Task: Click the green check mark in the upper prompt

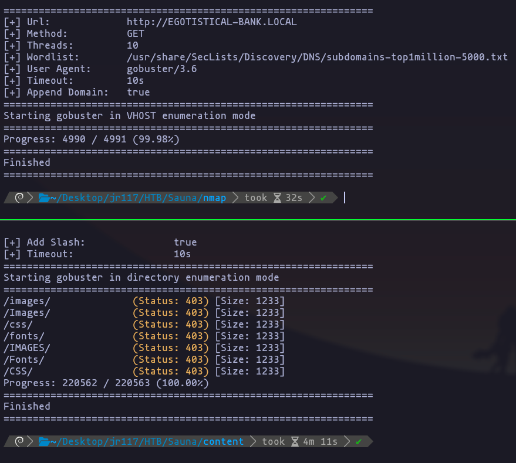Action: [323, 198]
